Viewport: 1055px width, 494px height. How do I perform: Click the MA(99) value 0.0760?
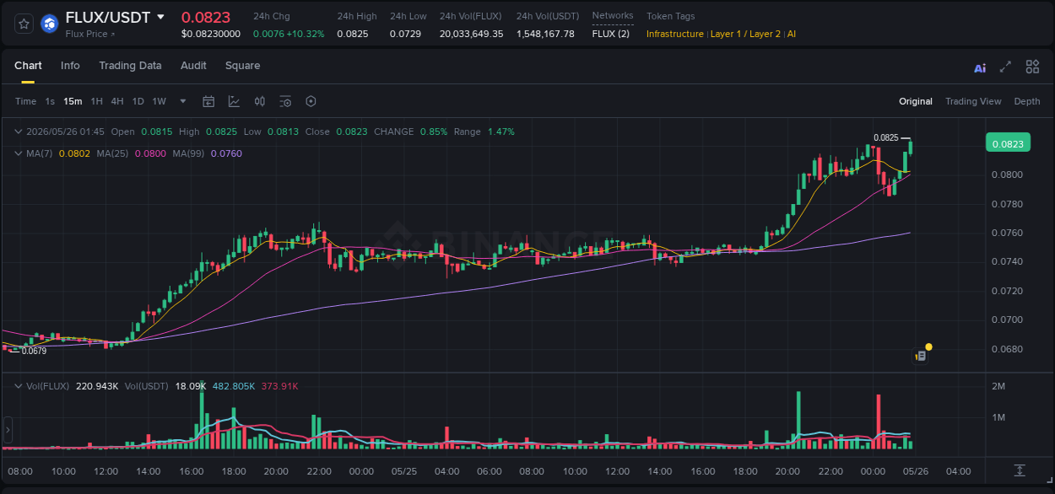(x=226, y=153)
